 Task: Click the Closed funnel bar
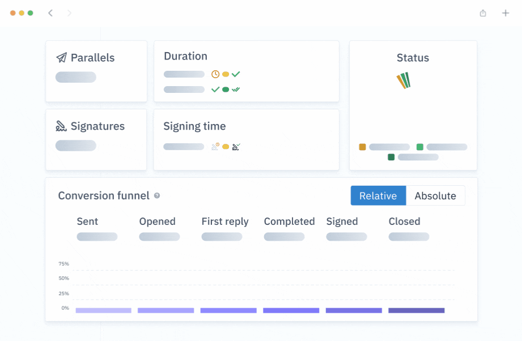(417, 310)
